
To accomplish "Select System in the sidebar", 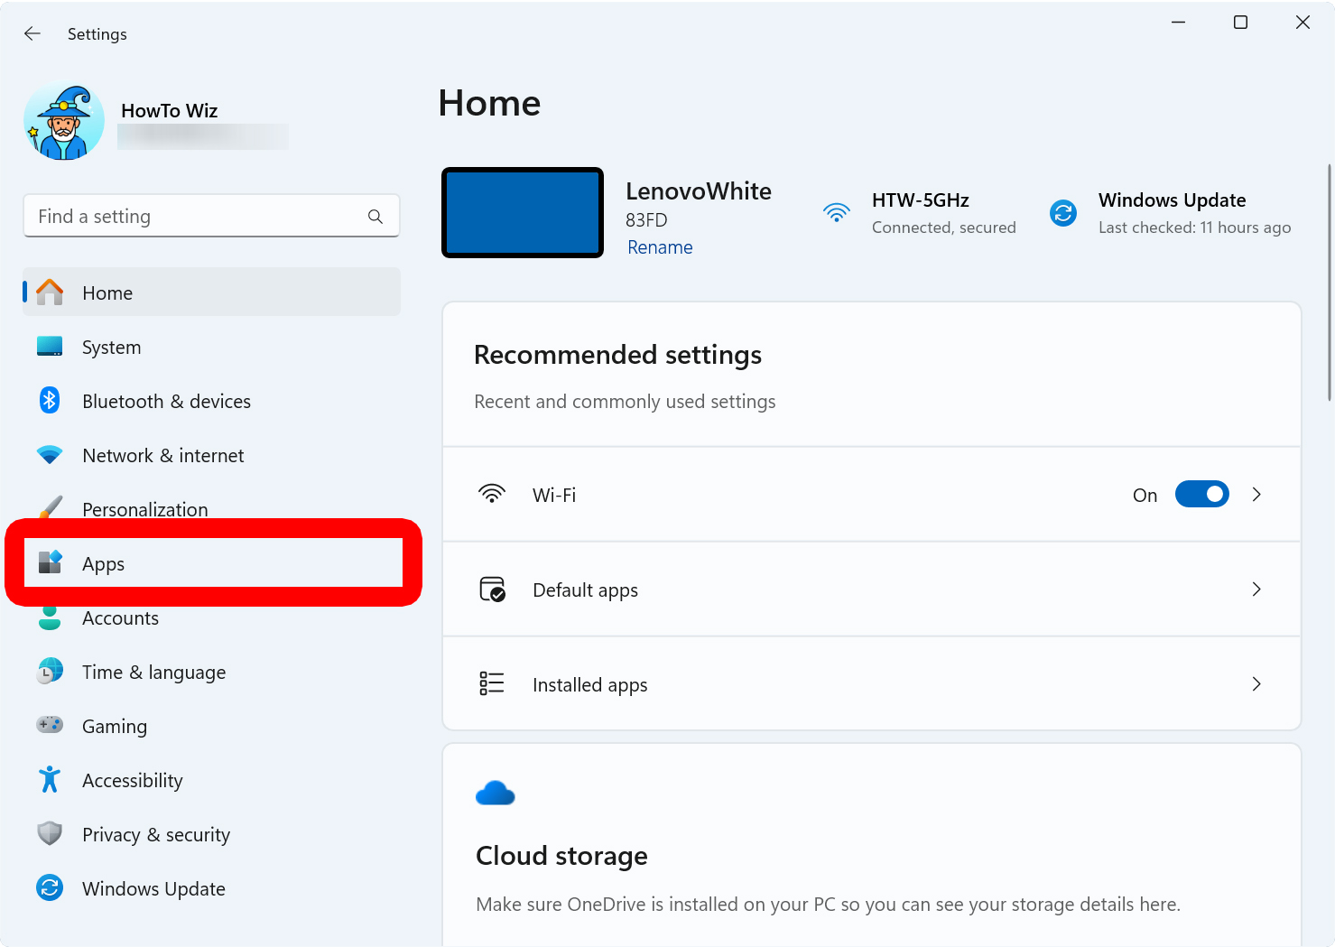I will 111,348.
